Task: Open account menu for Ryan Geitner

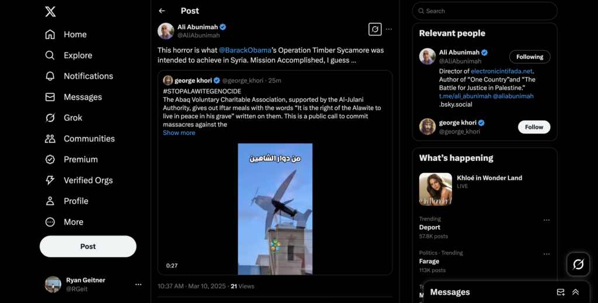Action: pyautogui.click(x=138, y=284)
